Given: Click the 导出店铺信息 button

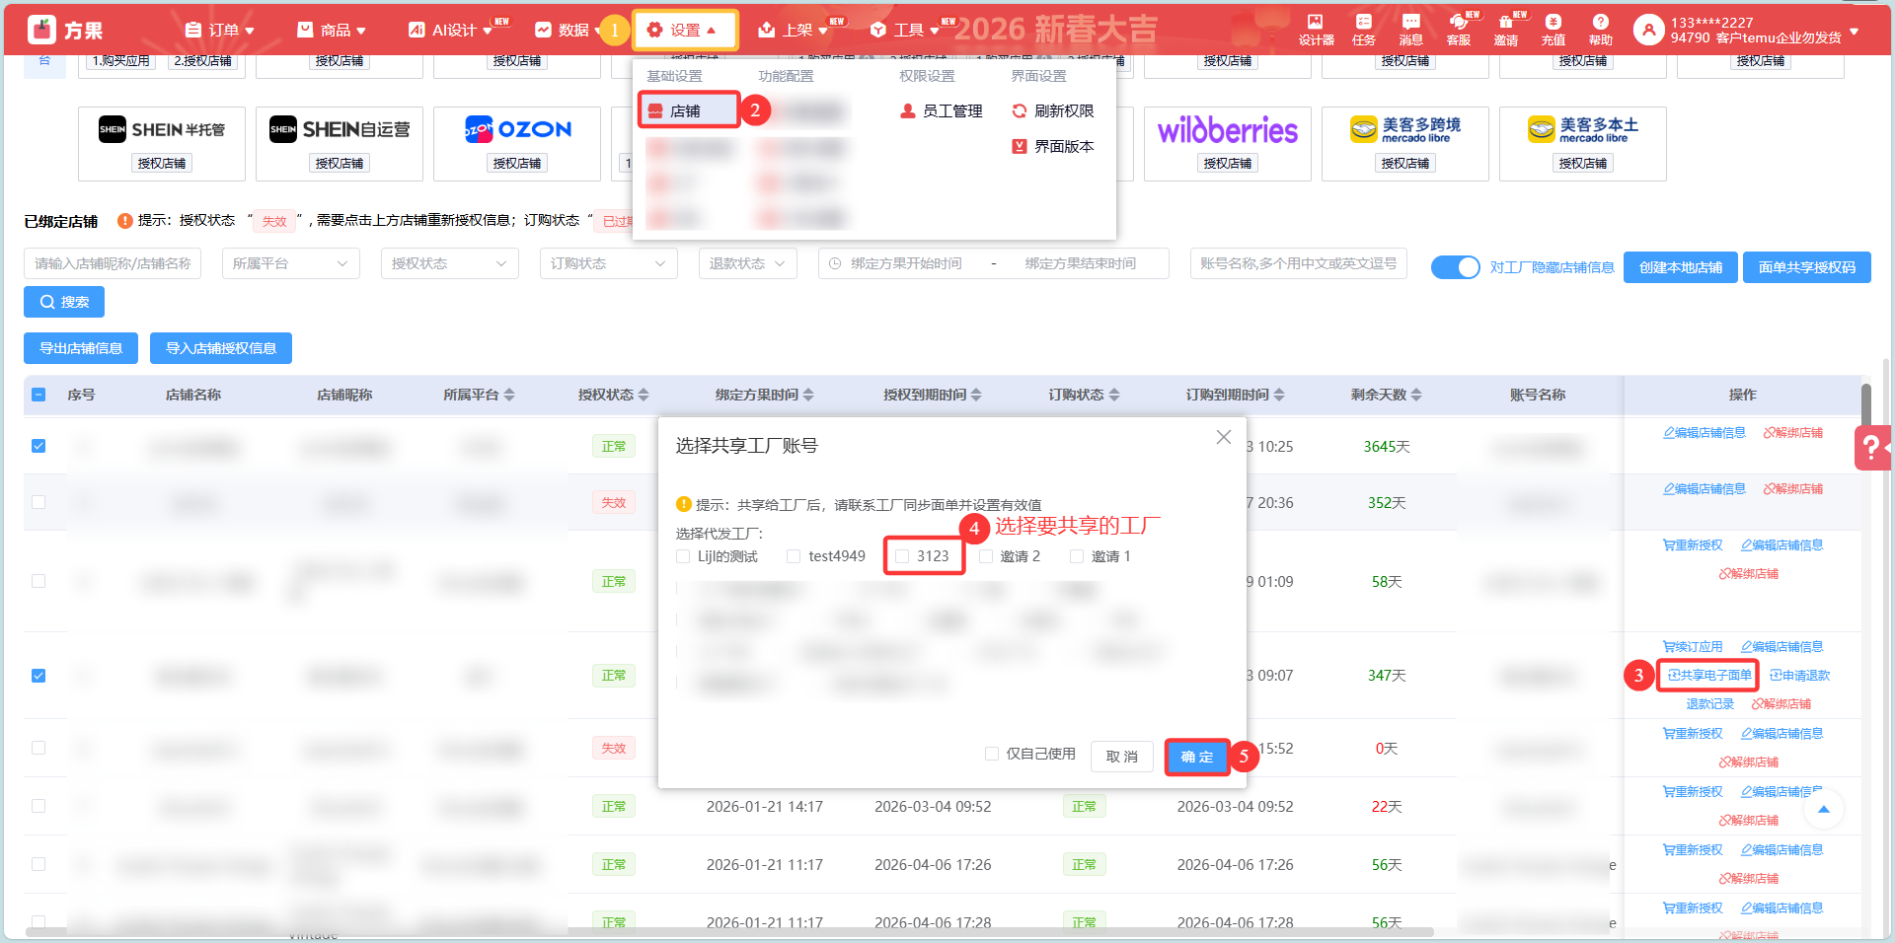Looking at the screenshot, I should click(x=81, y=348).
